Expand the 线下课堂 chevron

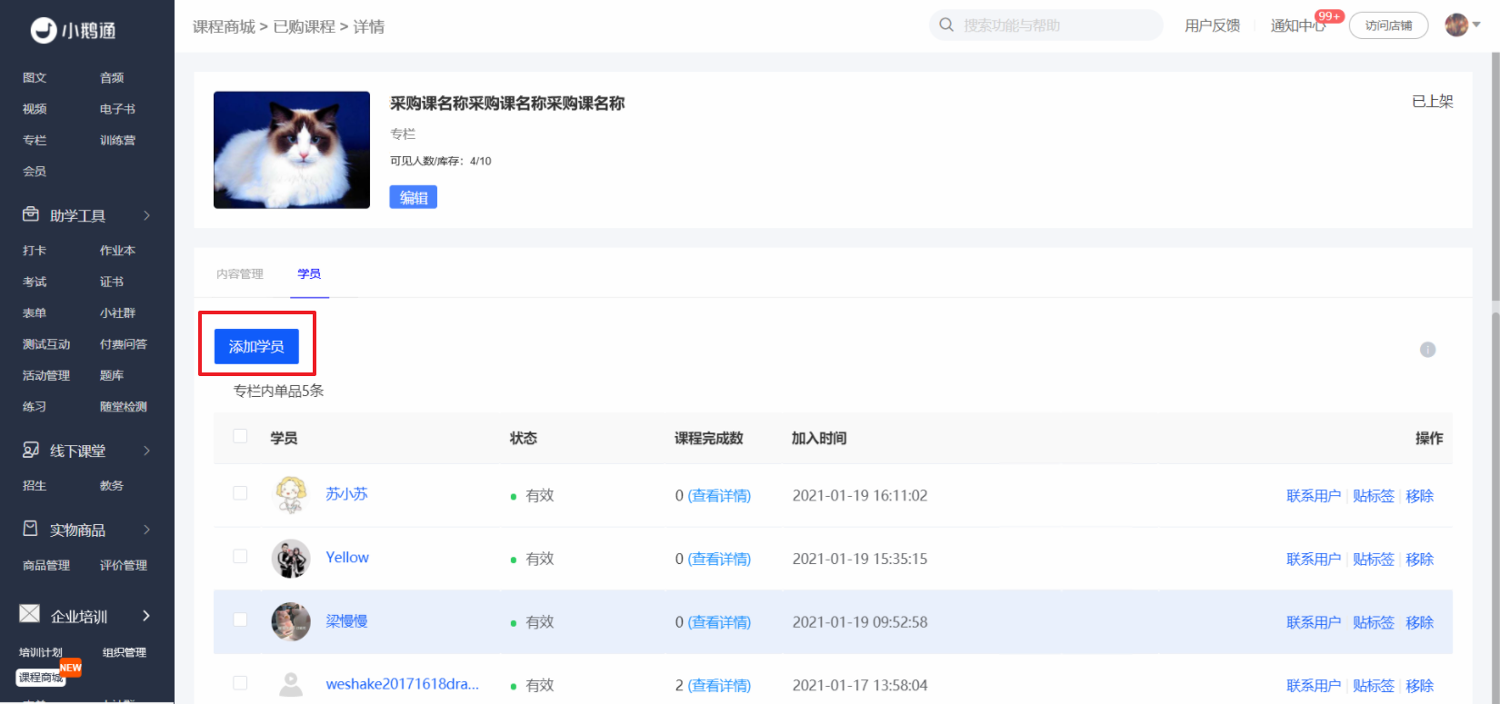[x=146, y=451]
